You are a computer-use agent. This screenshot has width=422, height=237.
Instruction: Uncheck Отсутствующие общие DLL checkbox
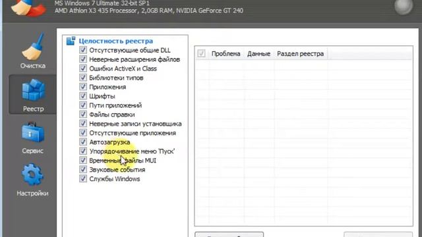(x=83, y=50)
